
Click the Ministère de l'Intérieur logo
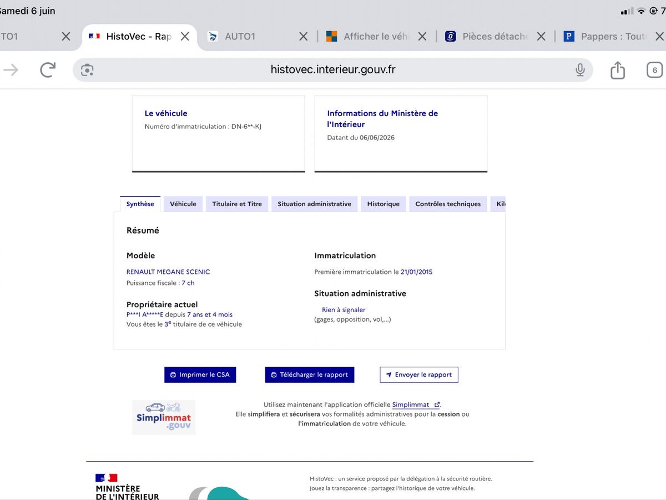coord(127,487)
